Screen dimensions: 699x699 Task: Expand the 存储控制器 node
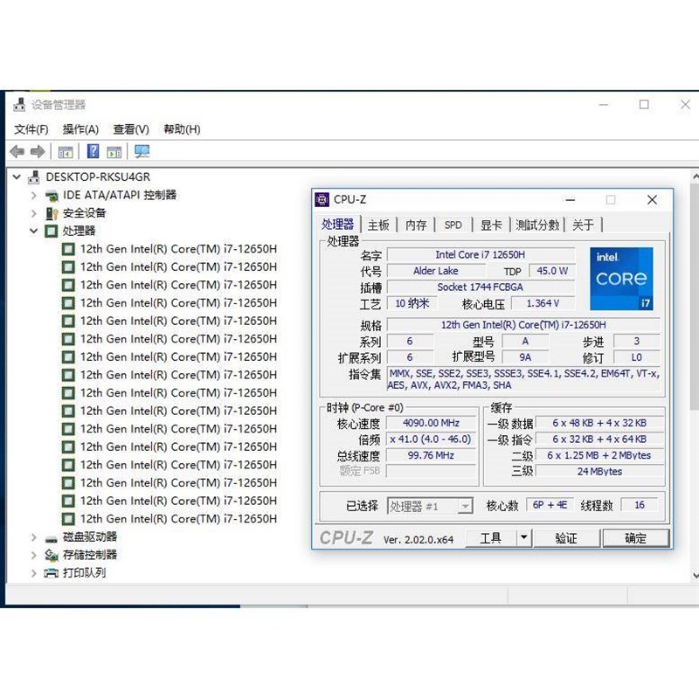[x=34, y=555]
